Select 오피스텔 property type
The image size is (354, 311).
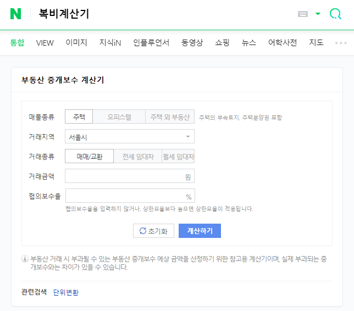pos(119,116)
